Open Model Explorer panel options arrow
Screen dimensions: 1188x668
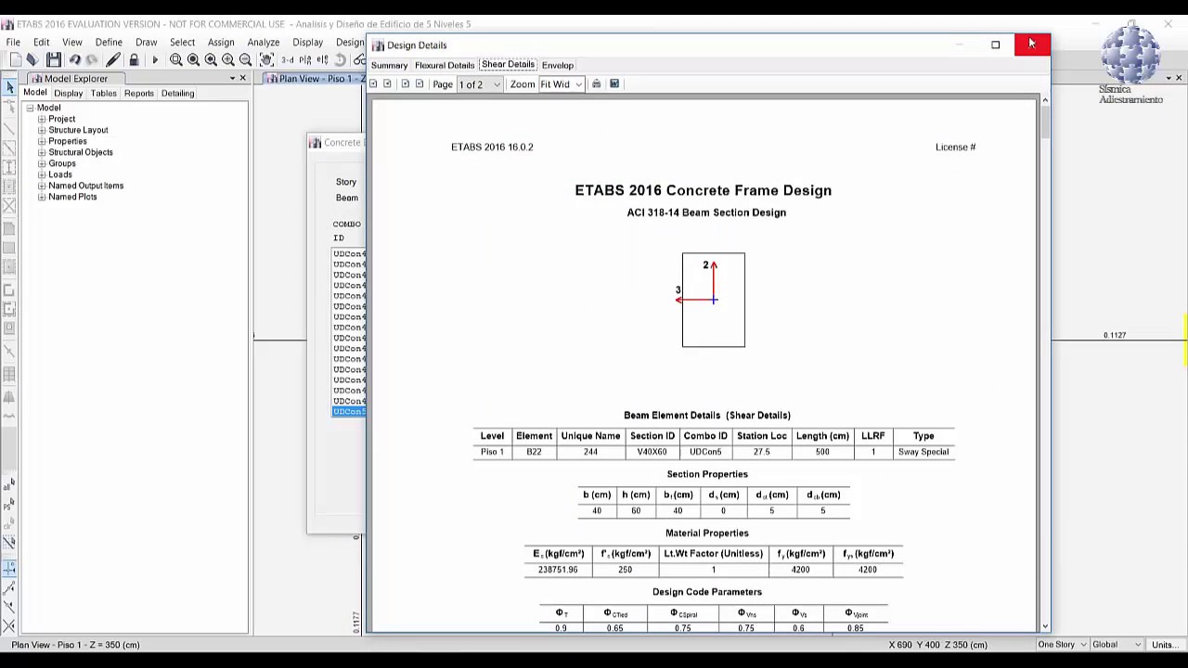coord(232,78)
